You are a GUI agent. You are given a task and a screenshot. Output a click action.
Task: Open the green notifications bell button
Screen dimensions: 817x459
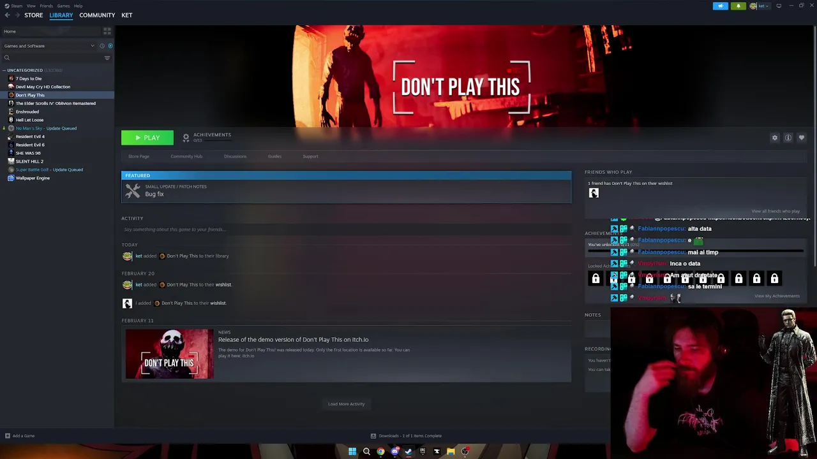[738, 6]
